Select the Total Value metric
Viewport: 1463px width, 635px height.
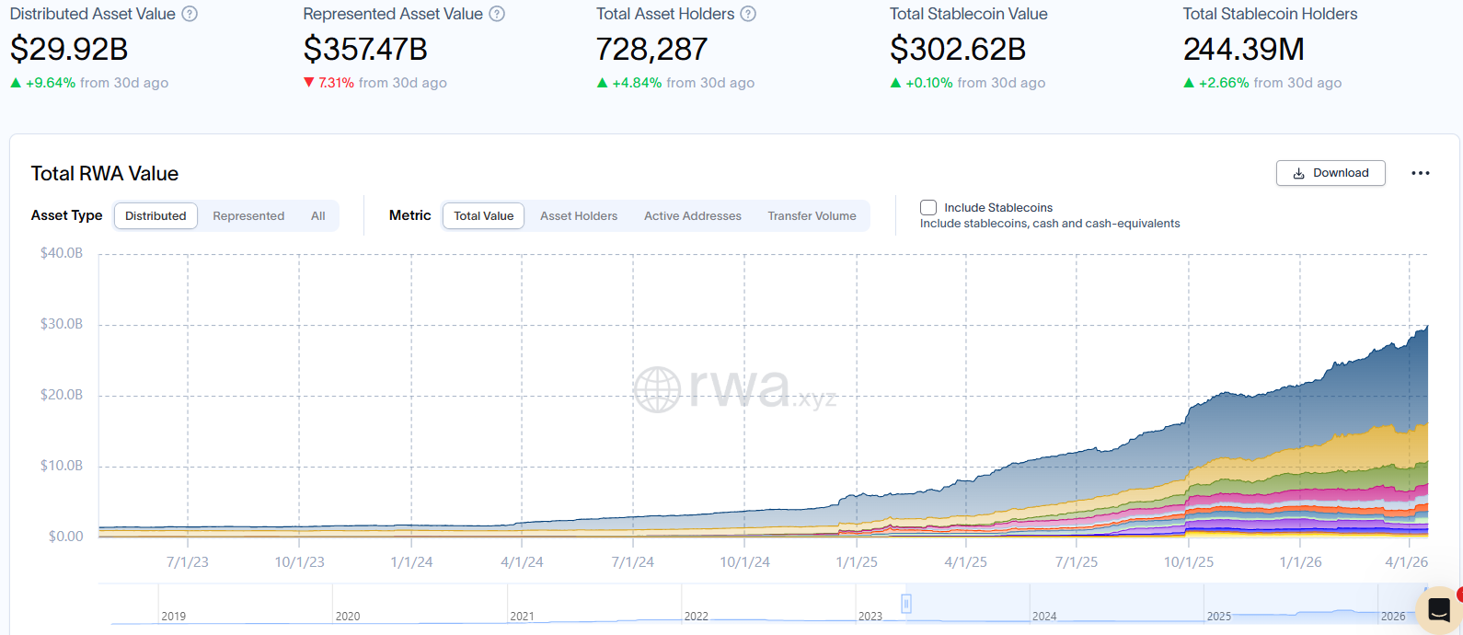(x=483, y=216)
